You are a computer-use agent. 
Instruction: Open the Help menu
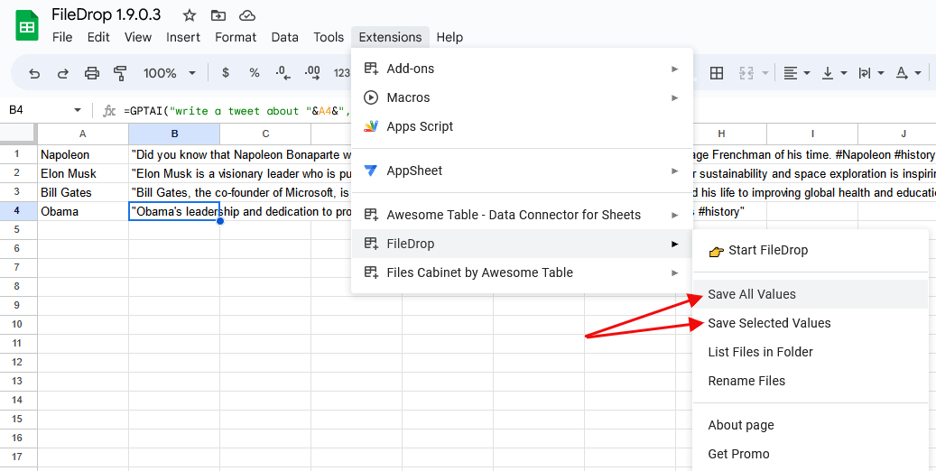click(449, 37)
